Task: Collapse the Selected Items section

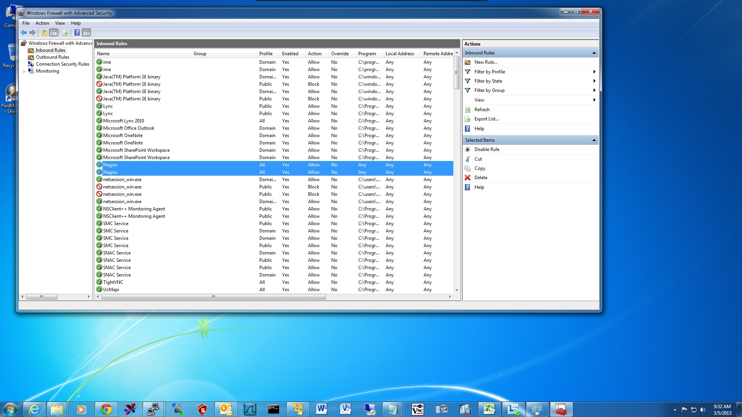Action: 594,140
